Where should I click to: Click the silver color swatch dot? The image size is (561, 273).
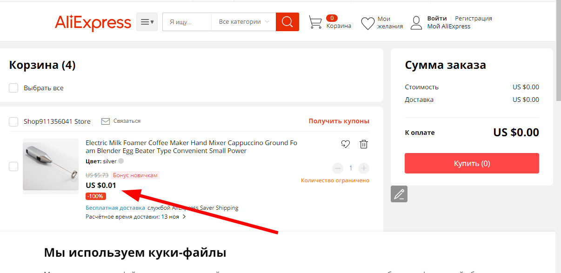click(x=121, y=161)
